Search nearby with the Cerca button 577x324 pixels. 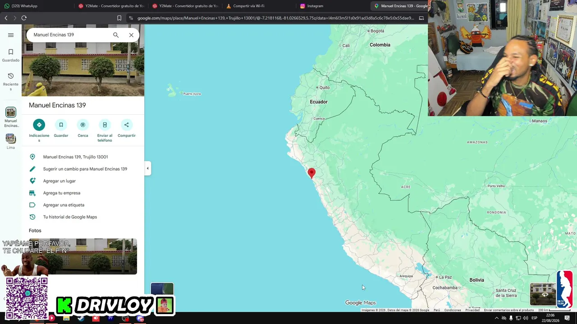pyautogui.click(x=83, y=128)
